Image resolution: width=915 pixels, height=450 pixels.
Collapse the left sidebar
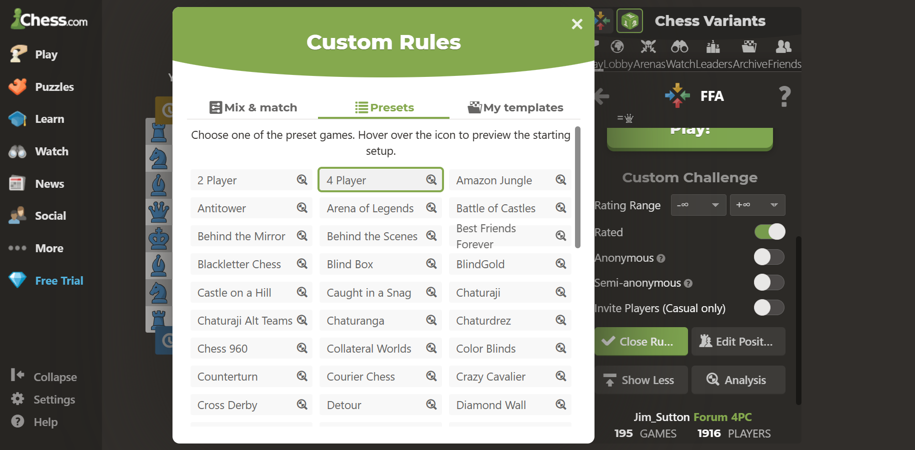[x=44, y=377]
